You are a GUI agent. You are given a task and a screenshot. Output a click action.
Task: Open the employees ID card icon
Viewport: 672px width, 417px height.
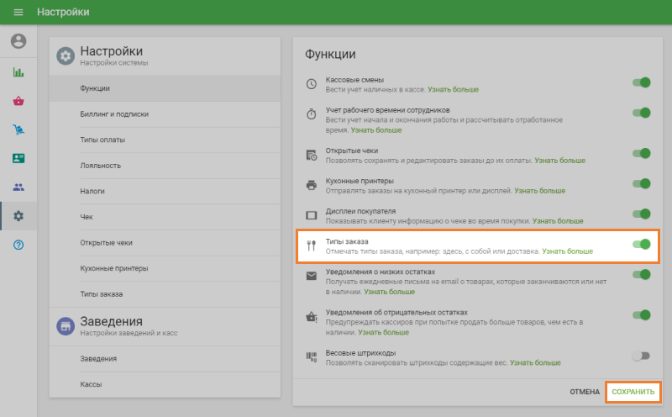[18, 158]
